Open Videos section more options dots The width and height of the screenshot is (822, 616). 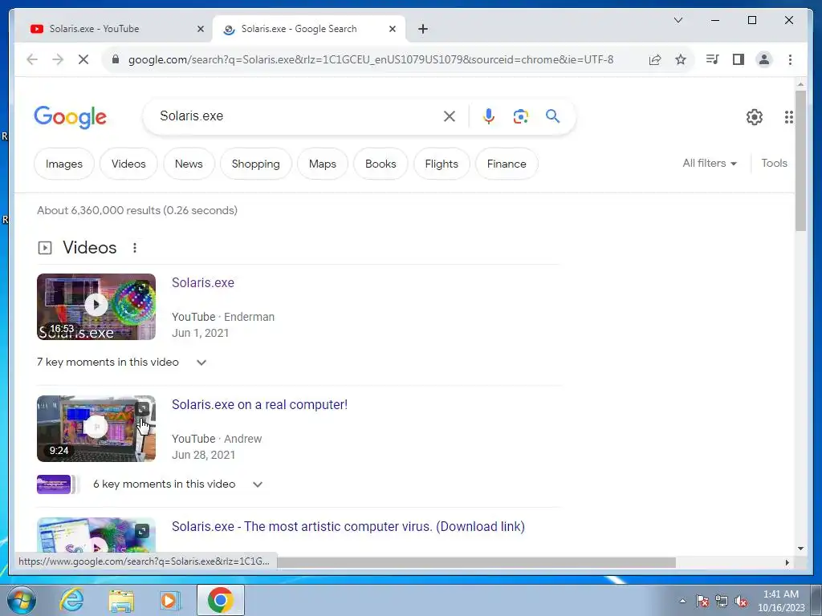(x=135, y=248)
